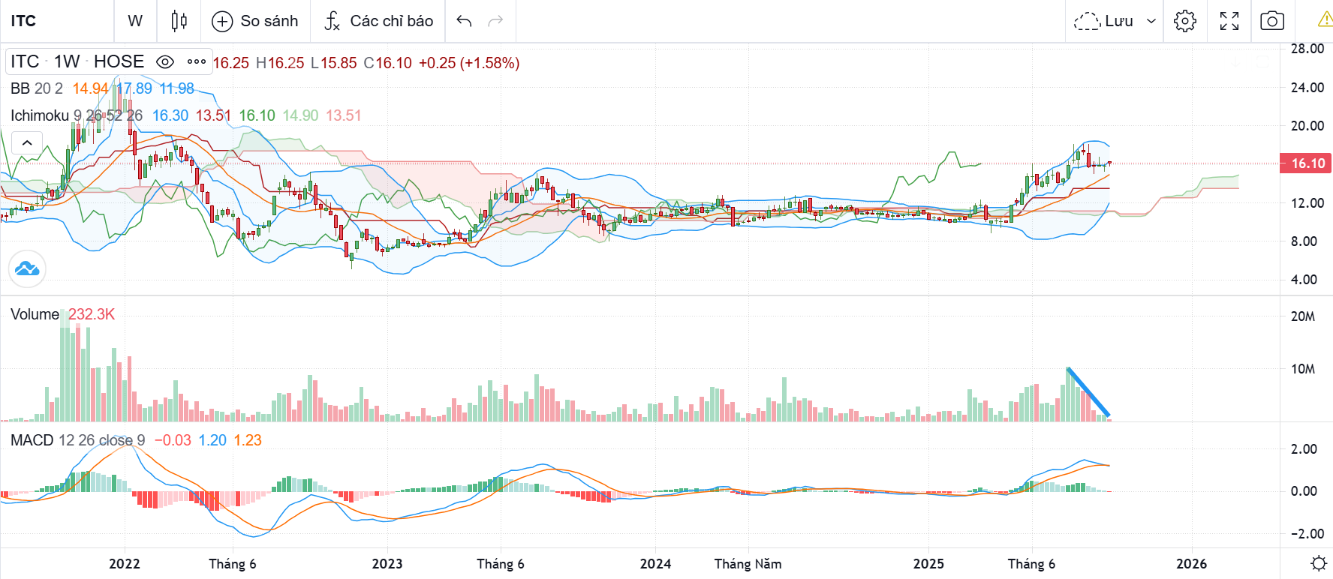
Task: Click the 20.00 price axis label
Action: pyautogui.click(x=1307, y=126)
